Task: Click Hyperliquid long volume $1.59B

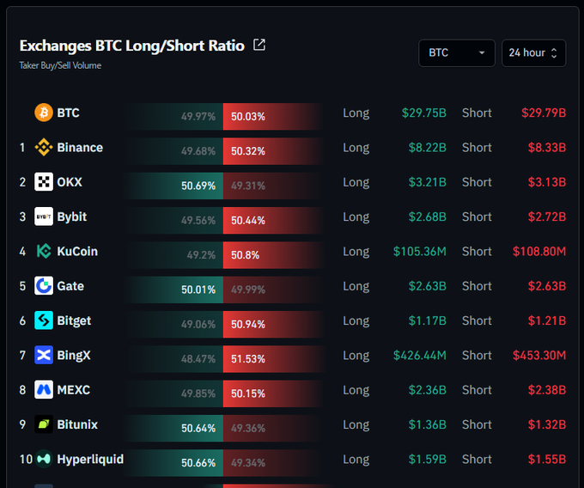Action: (427, 460)
